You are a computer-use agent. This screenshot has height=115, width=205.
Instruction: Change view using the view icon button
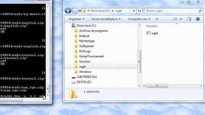(176, 19)
